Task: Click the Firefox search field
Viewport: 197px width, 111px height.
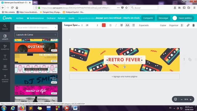Action: point(144,8)
